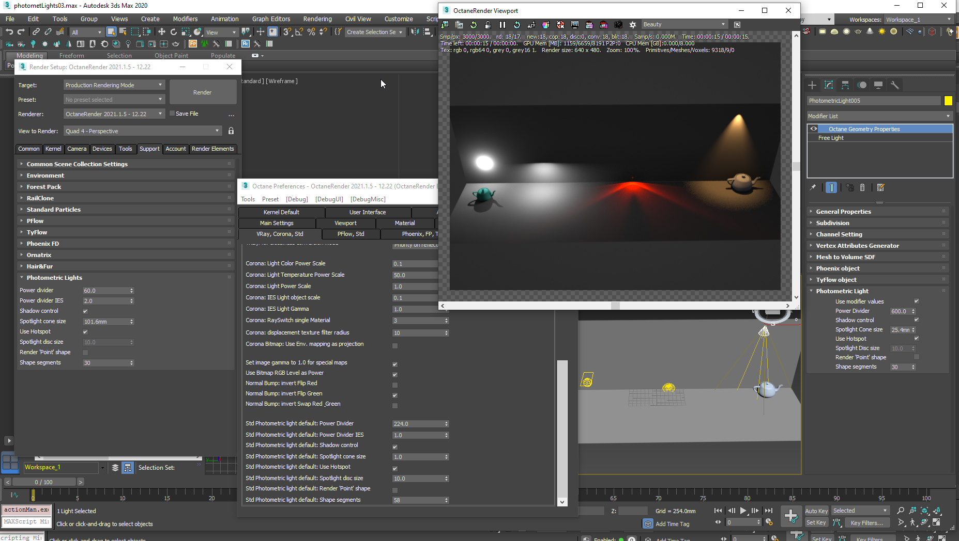Image resolution: width=959 pixels, height=541 pixels.
Task: Click the lock icon in Octane viewport toolbar
Action: pyautogui.click(x=488, y=25)
